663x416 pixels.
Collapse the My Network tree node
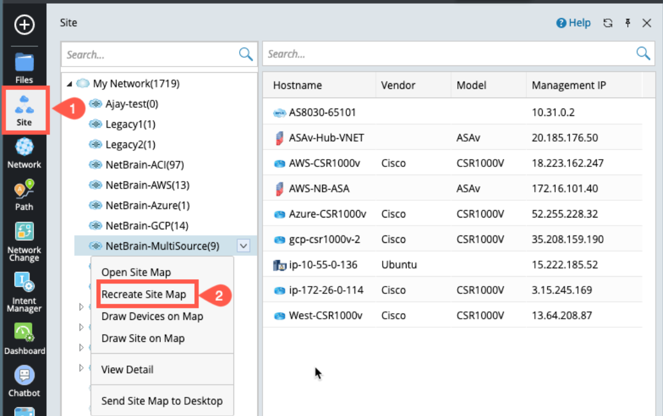(69, 84)
